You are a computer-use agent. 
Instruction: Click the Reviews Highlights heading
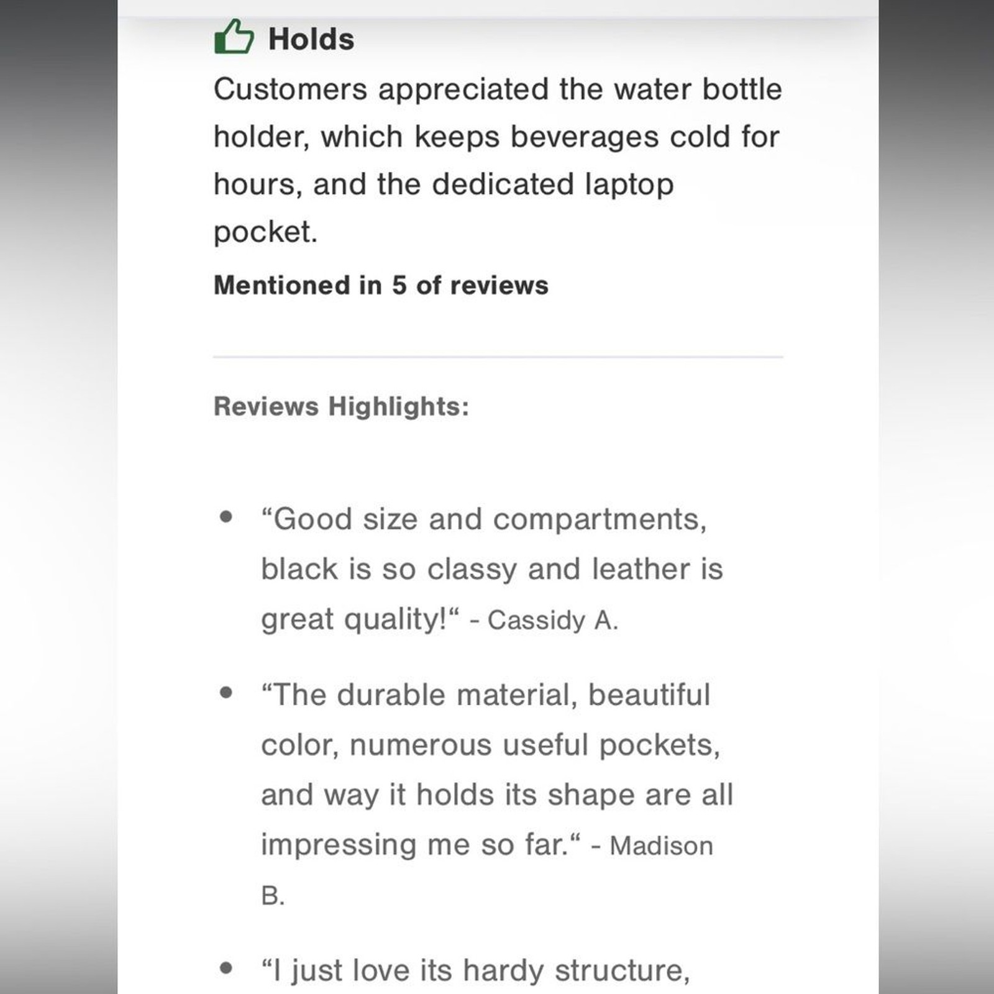click(341, 406)
